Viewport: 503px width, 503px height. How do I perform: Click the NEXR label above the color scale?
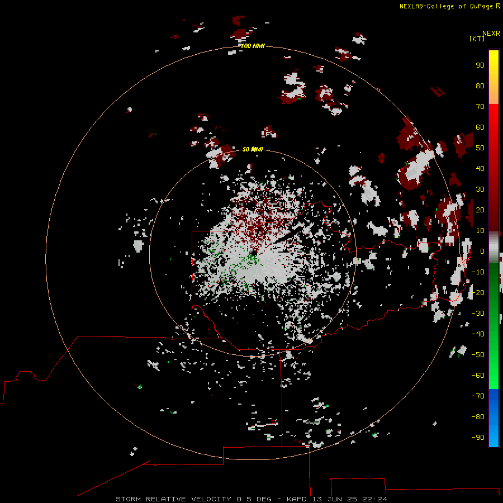491,34
